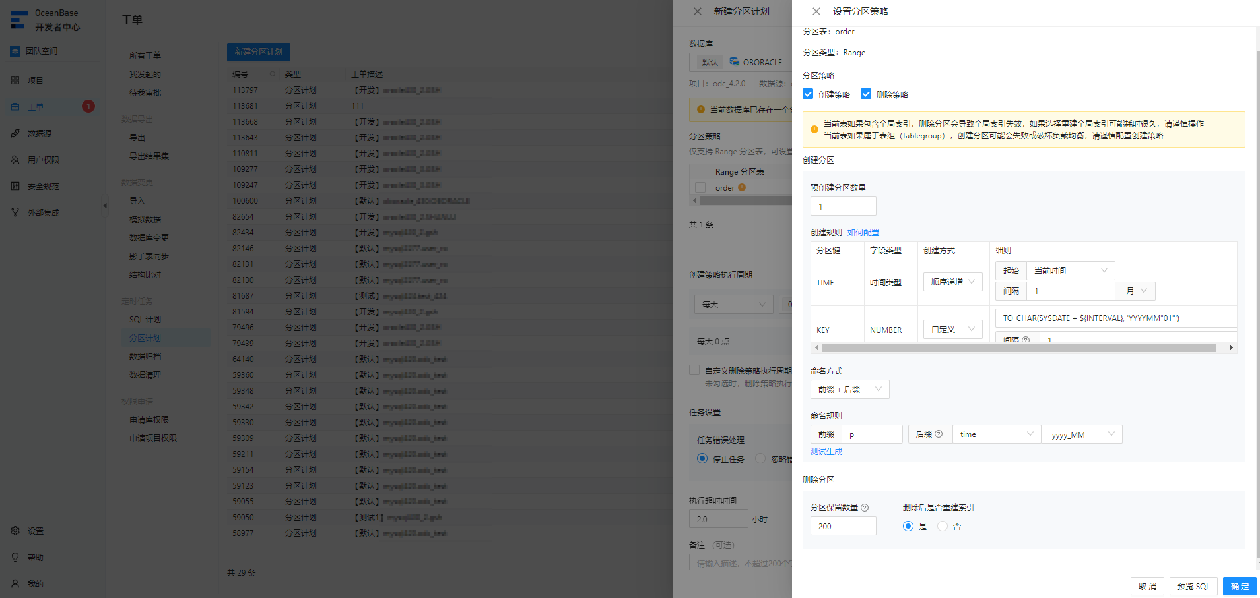Screen dimensions: 1260x598
Task: Click the OceanBase logo icon
Action: click(x=19, y=20)
